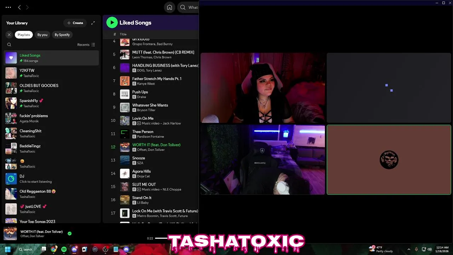Select the top-left webcam tile in call
Screen dimensions: 453x255
click(263, 88)
